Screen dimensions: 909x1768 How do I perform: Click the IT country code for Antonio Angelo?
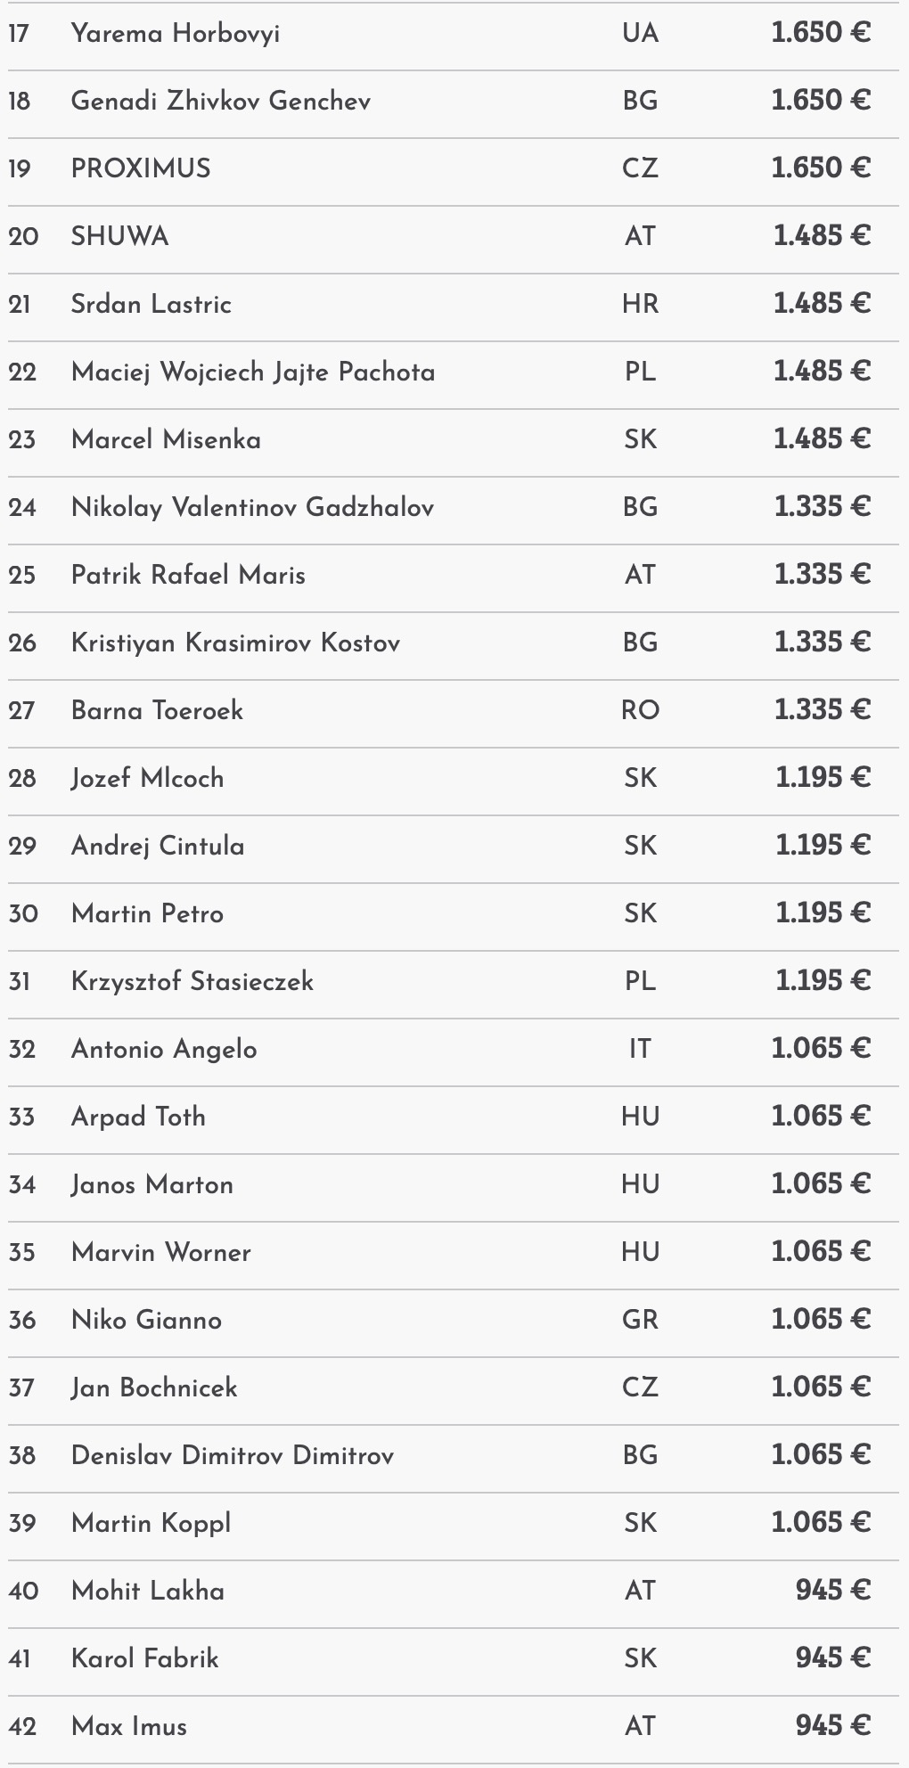(640, 1050)
